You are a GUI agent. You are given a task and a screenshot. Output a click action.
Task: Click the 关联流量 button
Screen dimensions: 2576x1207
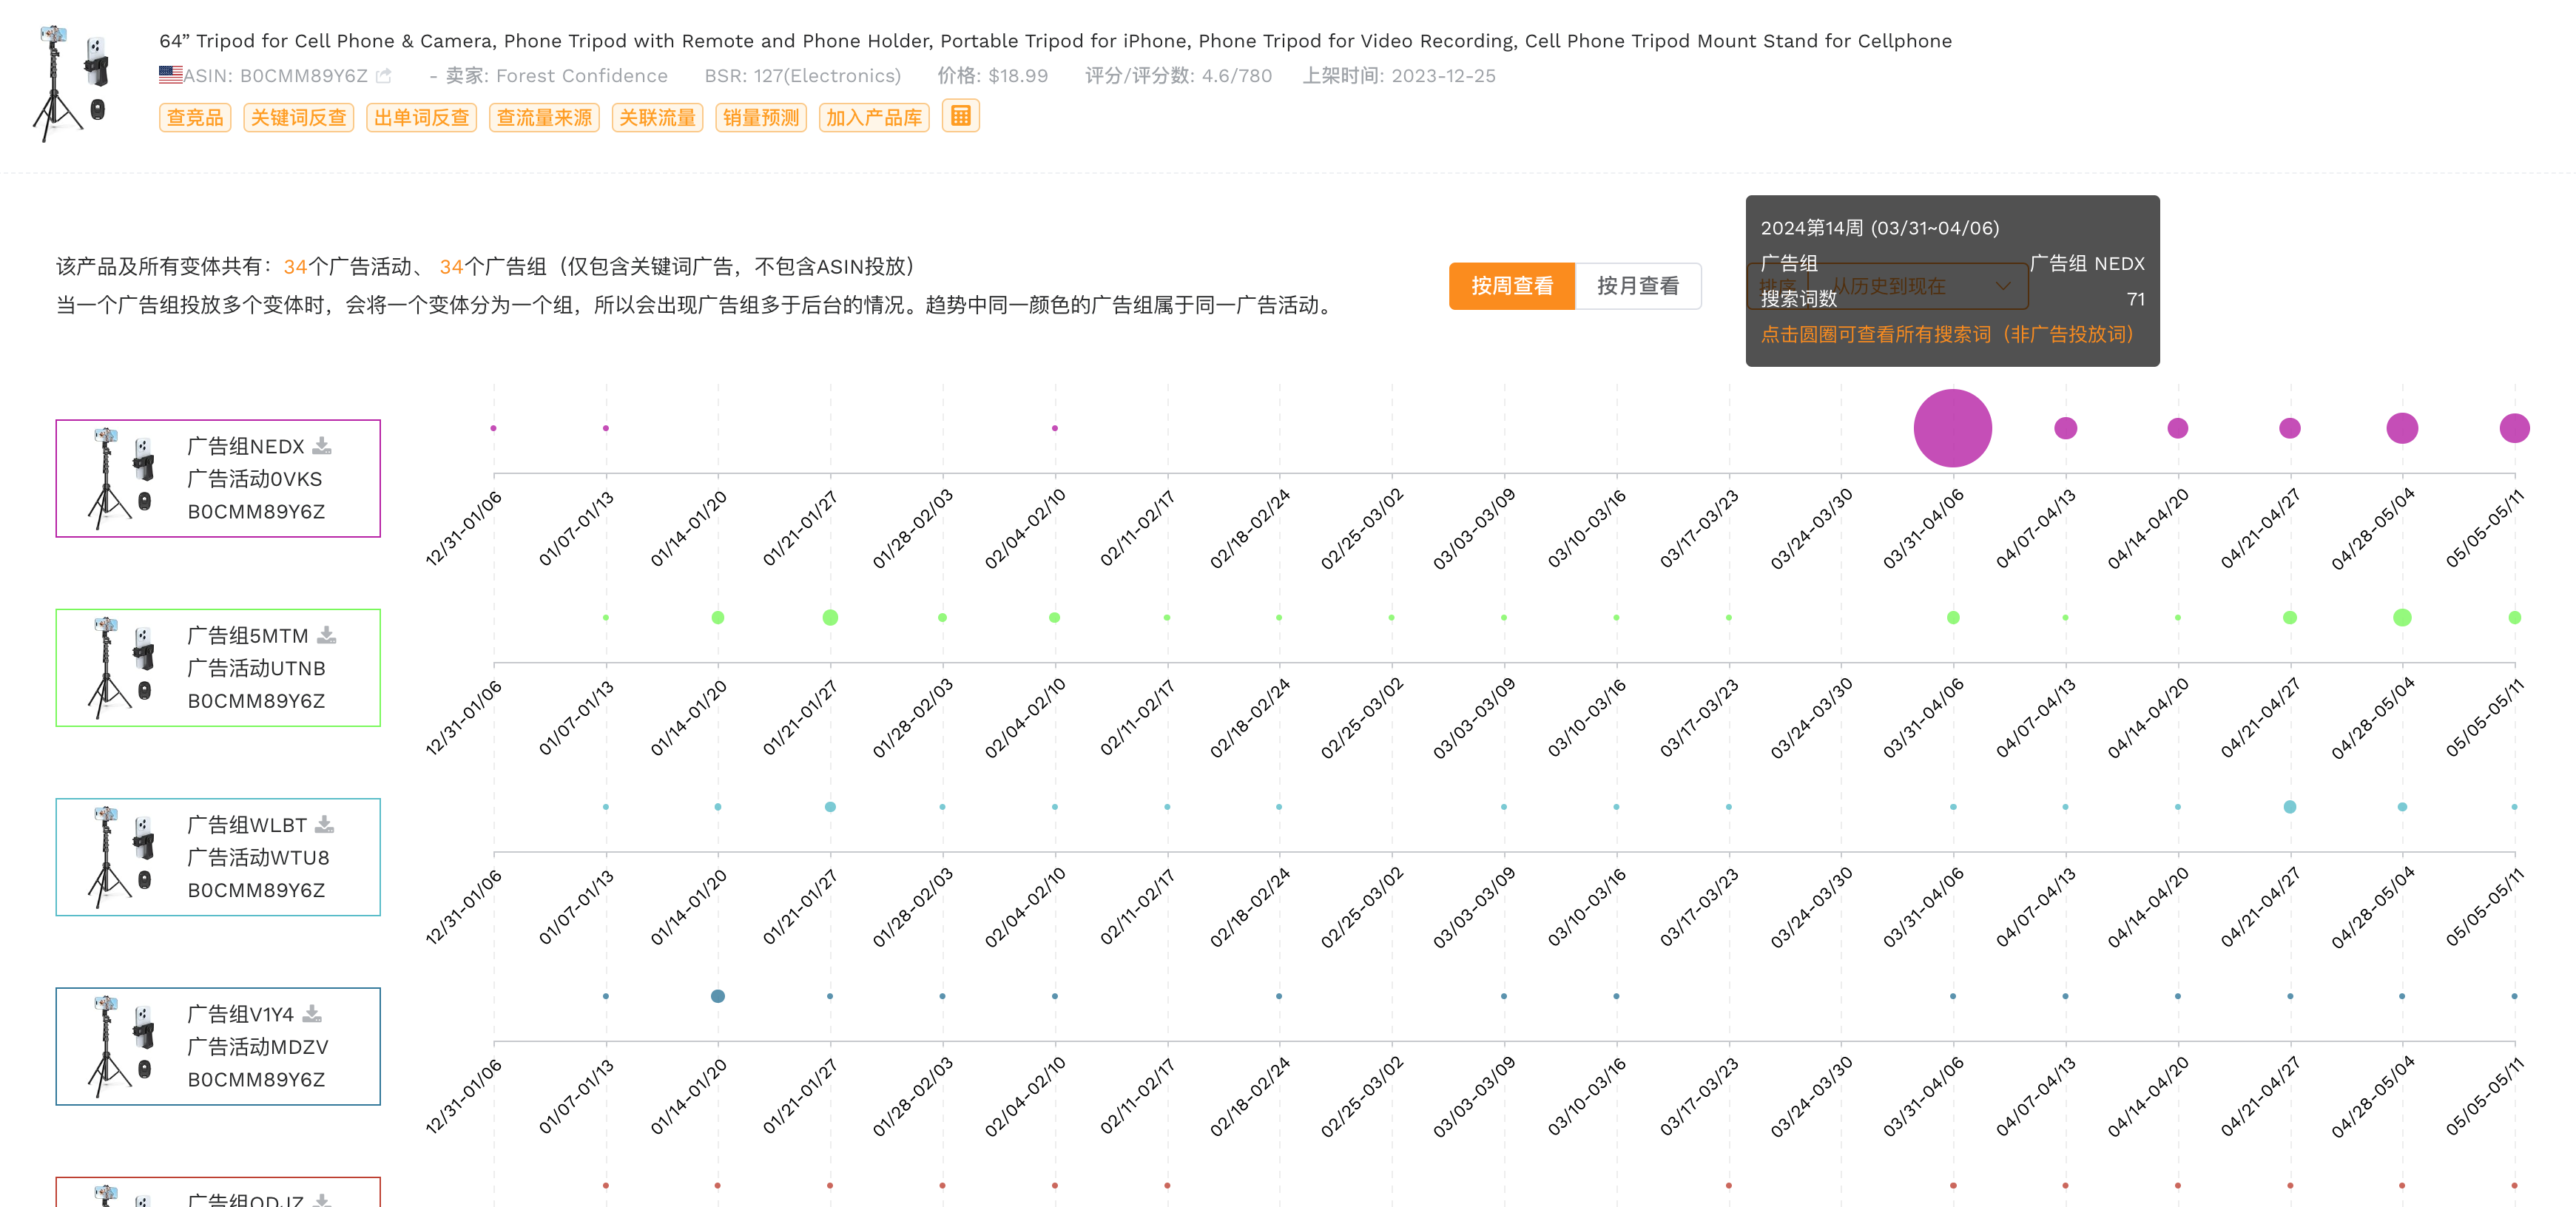coord(657,118)
